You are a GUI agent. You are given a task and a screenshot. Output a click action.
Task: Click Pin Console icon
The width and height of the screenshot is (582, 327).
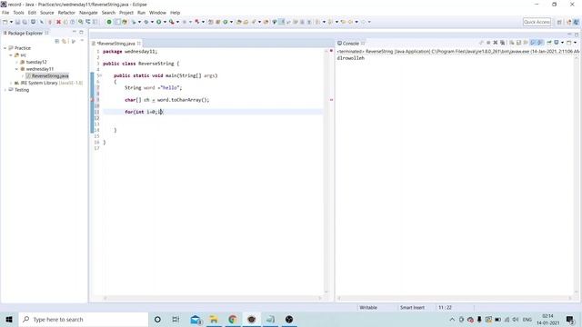pos(549,43)
